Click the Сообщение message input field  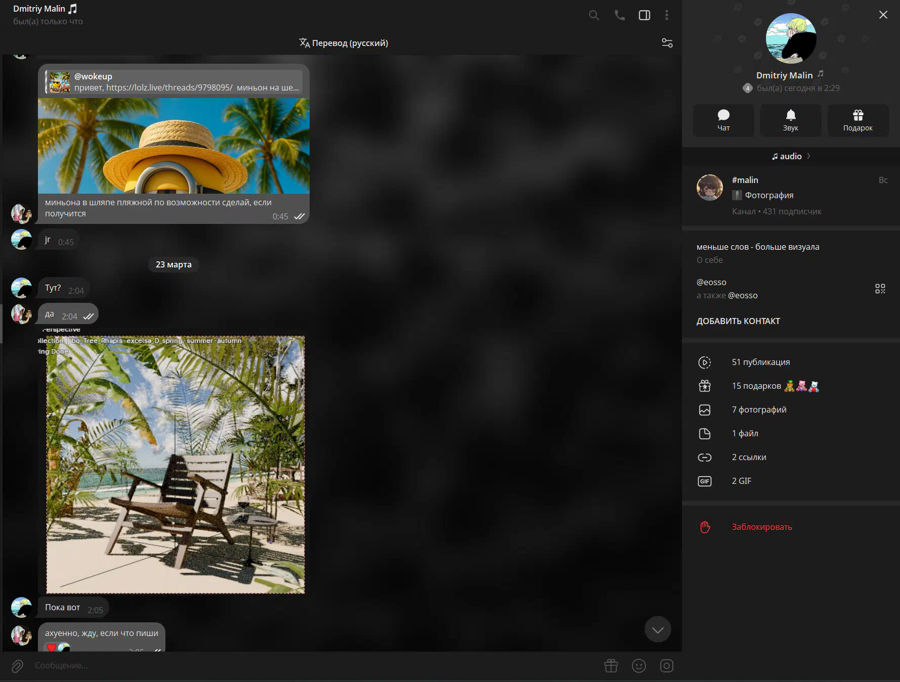(x=304, y=666)
